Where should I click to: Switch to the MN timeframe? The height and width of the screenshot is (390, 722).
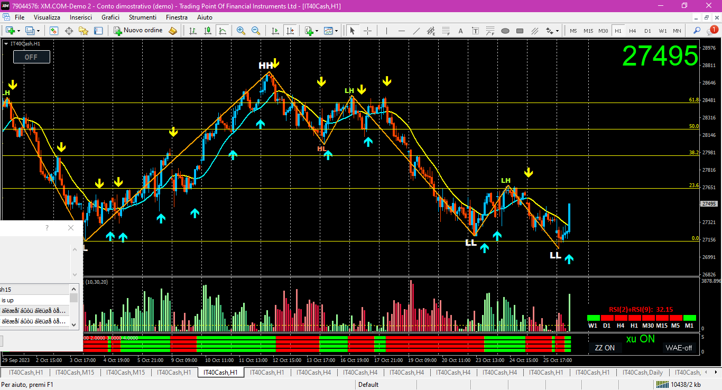coord(677,31)
